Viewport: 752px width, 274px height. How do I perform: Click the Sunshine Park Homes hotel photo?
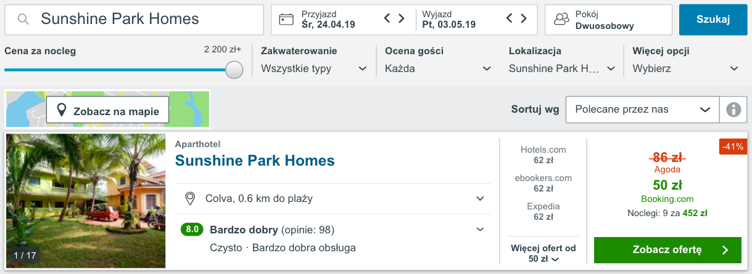(x=86, y=201)
